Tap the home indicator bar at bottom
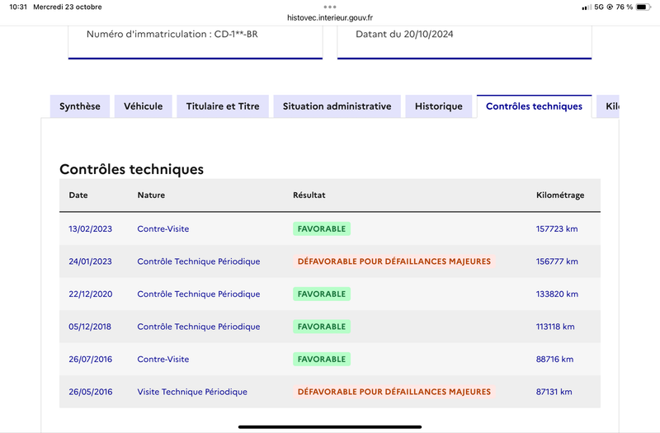Image resolution: width=660 pixels, height=433 pixels. pyautogui.click(x=330, y=426)
